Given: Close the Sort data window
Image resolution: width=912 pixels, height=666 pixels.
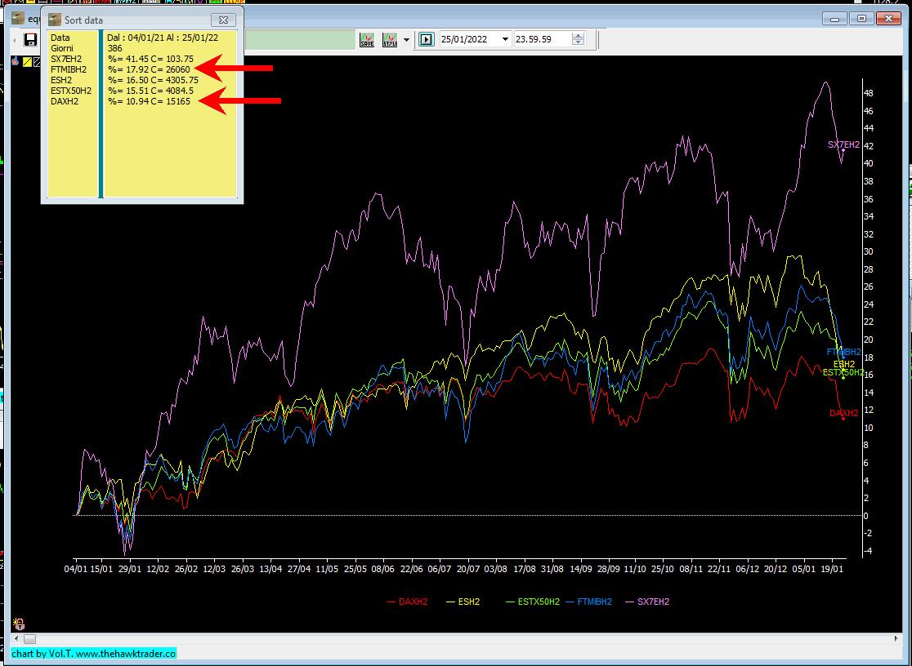Looking at the screenshot, I should tap(223, 20).
